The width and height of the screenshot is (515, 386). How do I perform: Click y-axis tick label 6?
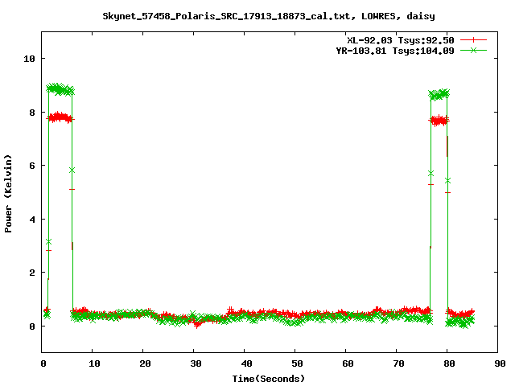(32, 166)
